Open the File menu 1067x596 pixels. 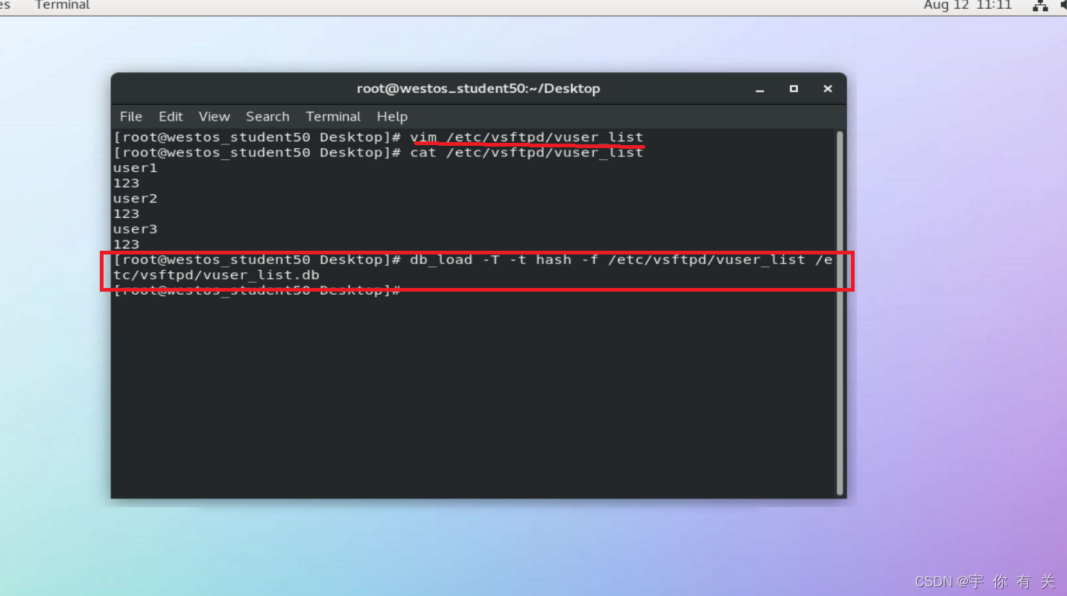[x=130, y=116]
